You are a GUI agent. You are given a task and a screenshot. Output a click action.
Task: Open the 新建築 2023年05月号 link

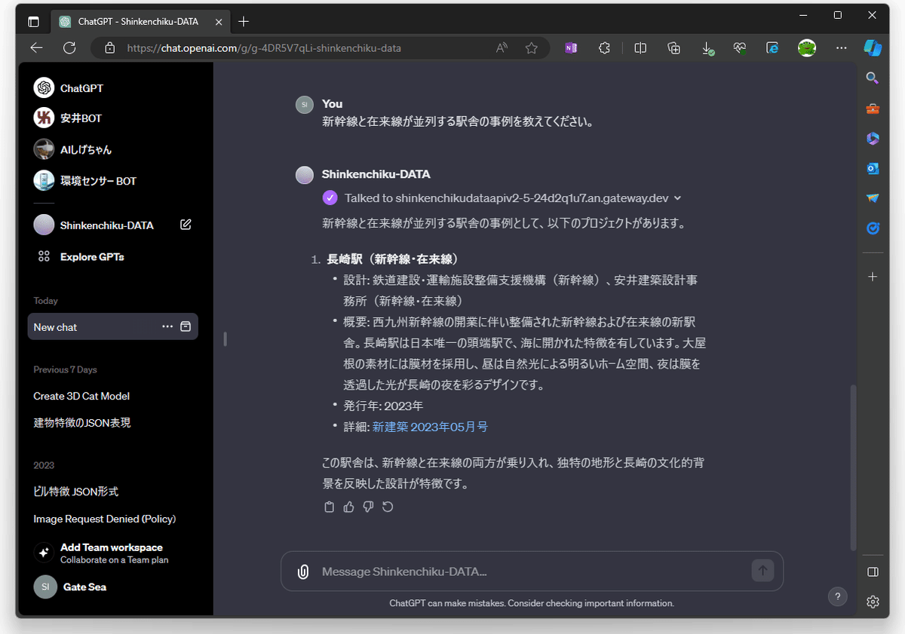point(430,427)
